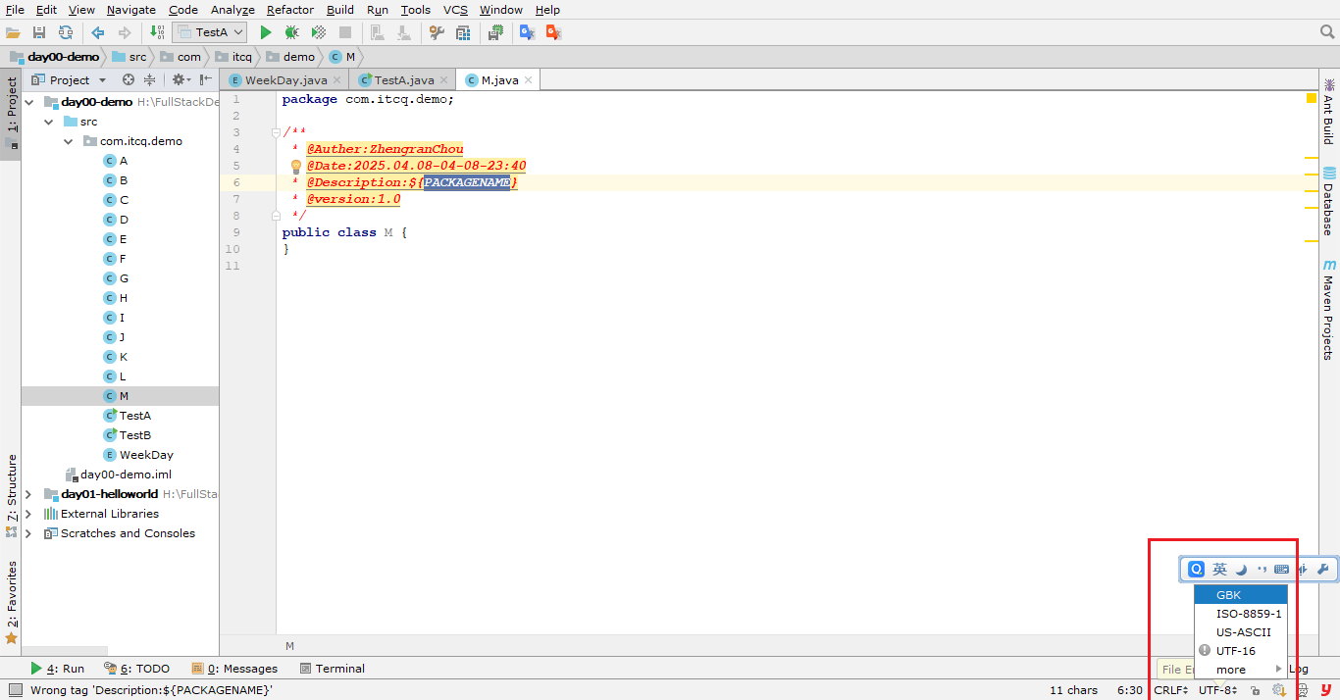Click the red Y icon in status bar
This screenshot has height=700, width=1340.
coord(1326,690)
